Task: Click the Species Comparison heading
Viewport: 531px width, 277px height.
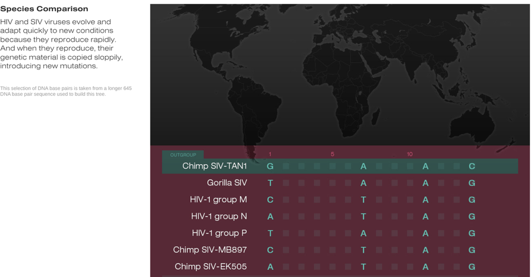Action: click(x=45, y=9)
